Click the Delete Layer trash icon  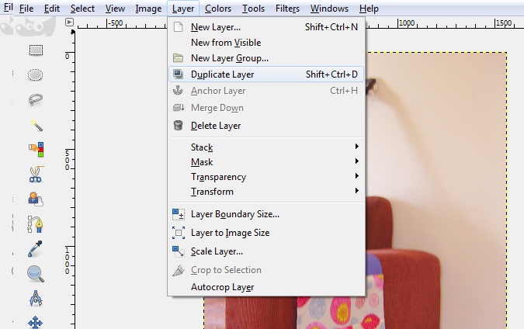coord(178,126)
